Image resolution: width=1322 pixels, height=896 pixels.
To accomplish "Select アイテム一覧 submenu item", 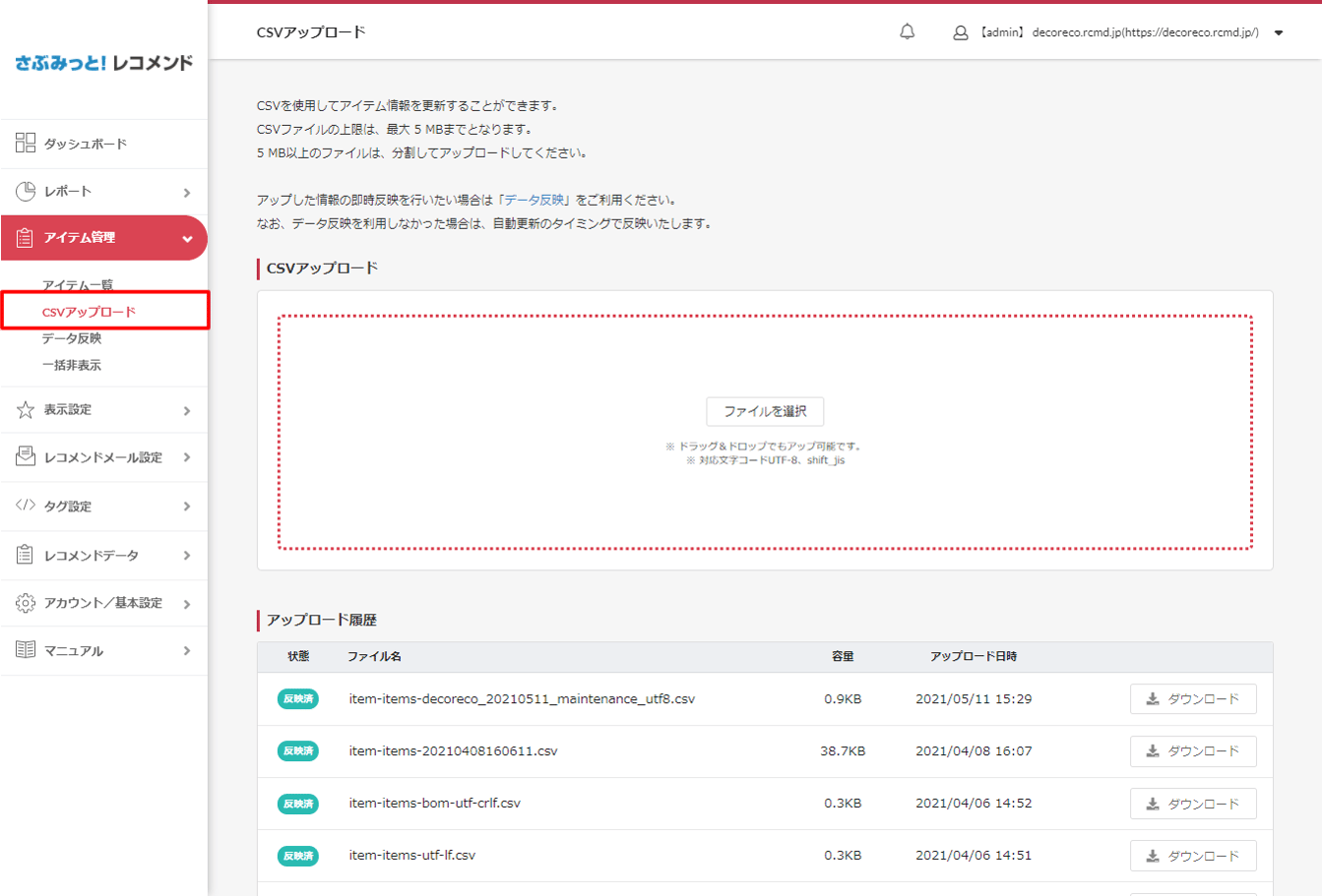I will point(78,285).
